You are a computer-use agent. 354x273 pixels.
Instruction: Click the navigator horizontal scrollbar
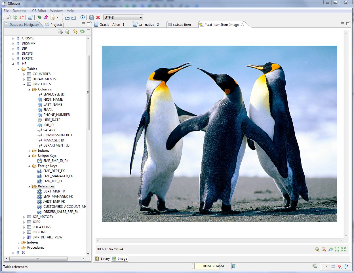(x=38, y=259)
